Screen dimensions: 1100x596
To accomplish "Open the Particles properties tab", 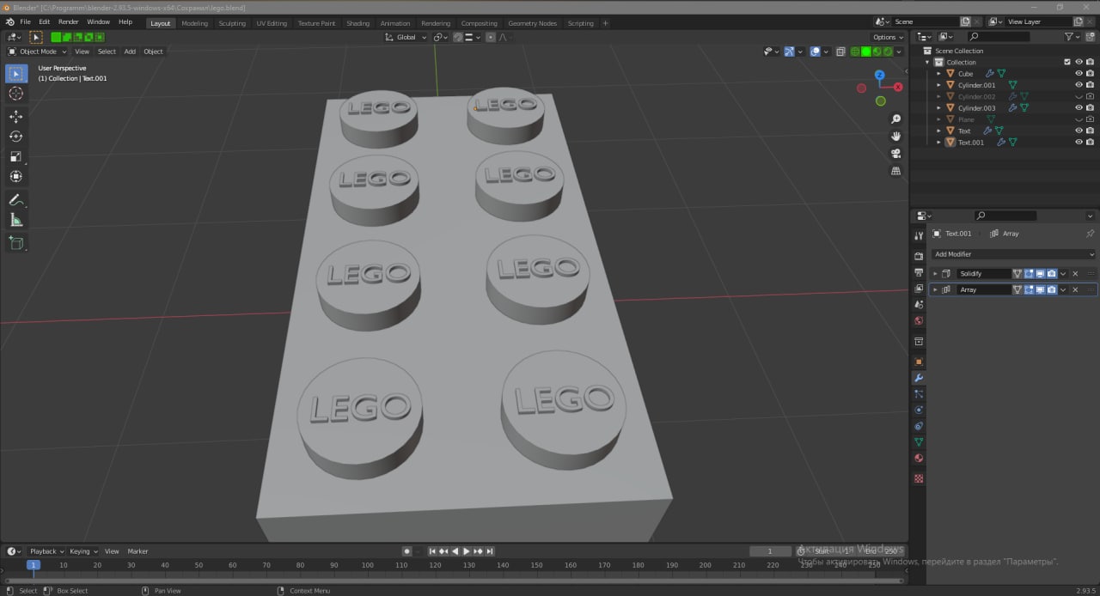I will [919, 394].
